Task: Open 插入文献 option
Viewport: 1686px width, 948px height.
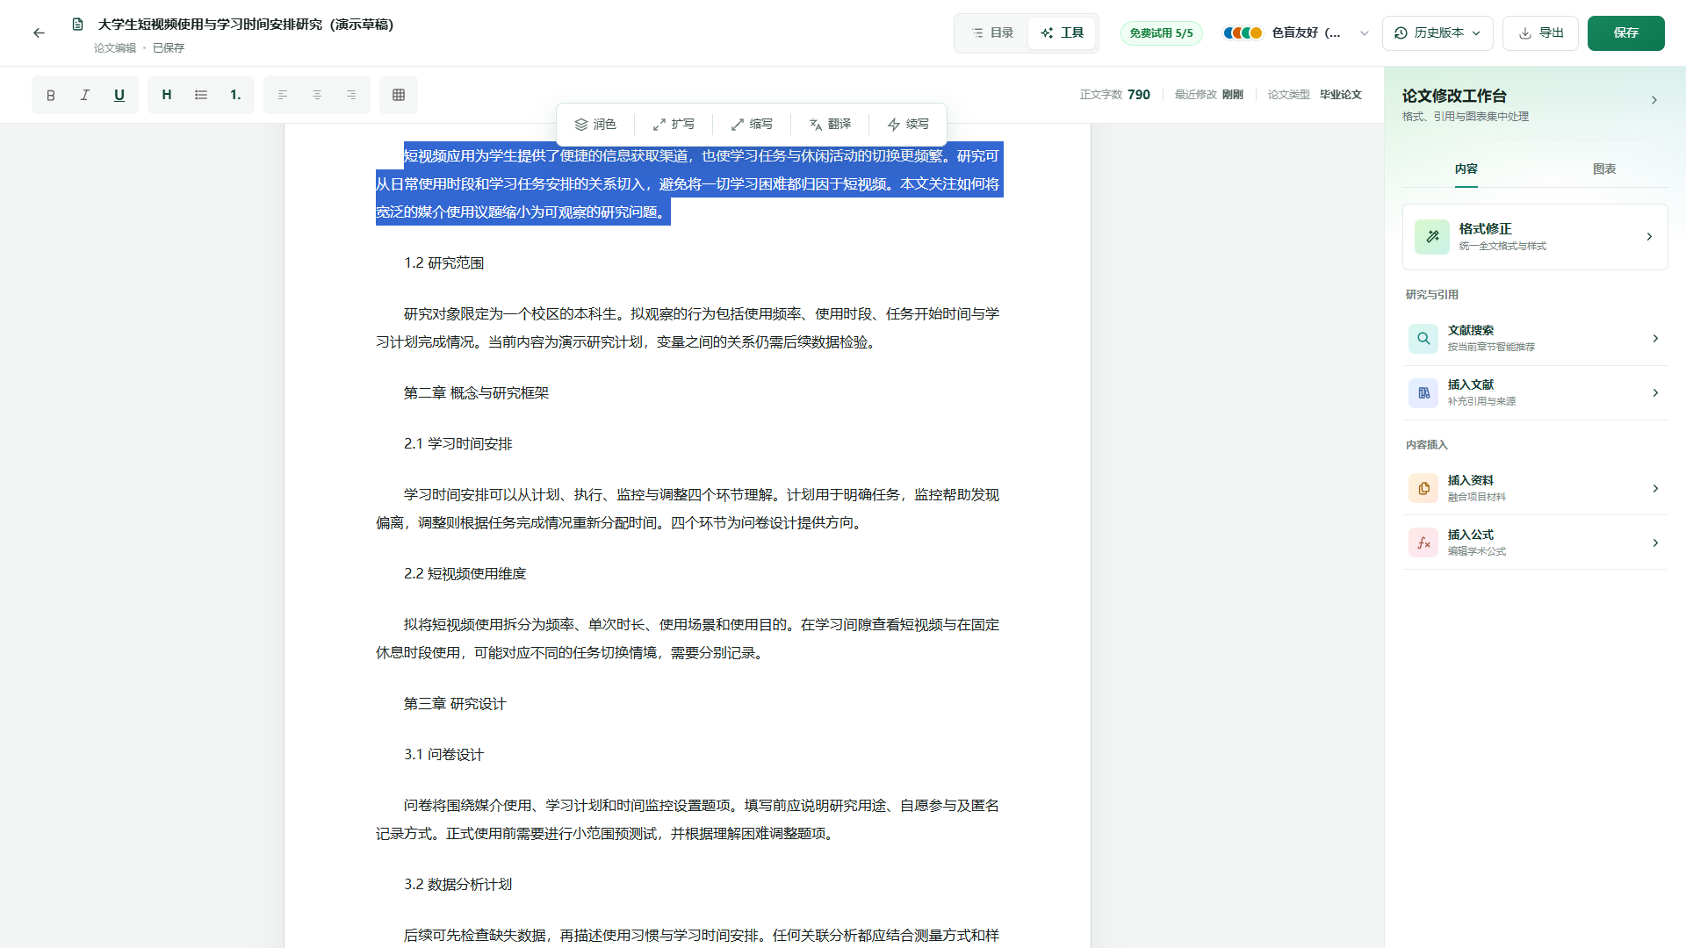Action: pos(1535,393)
